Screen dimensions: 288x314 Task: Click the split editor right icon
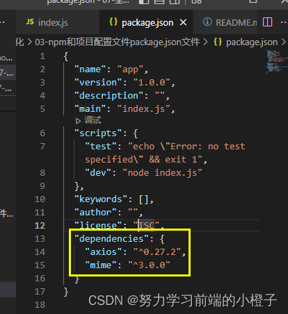(267, 22)
